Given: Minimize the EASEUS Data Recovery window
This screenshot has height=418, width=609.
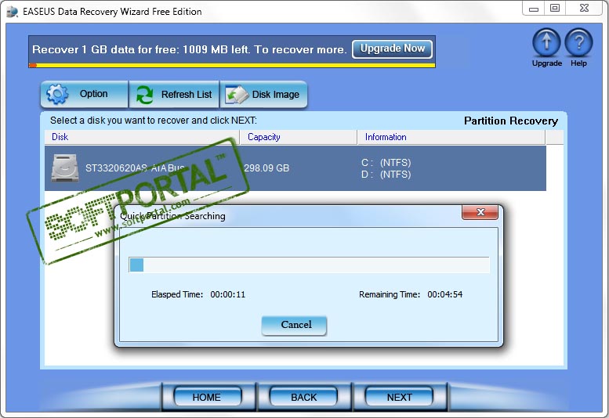Looking at the screenshot, I should [534, 8].
